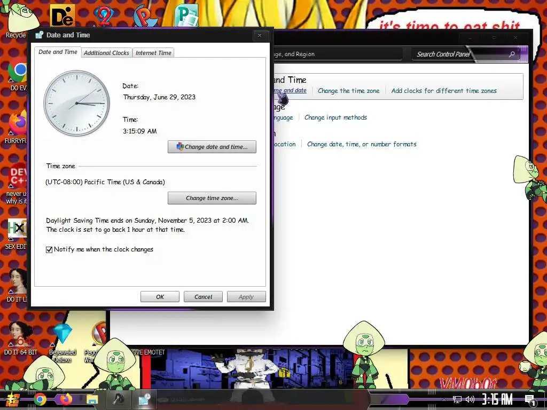
Task: Open the Additional Clocks tab
Action: 106,53
